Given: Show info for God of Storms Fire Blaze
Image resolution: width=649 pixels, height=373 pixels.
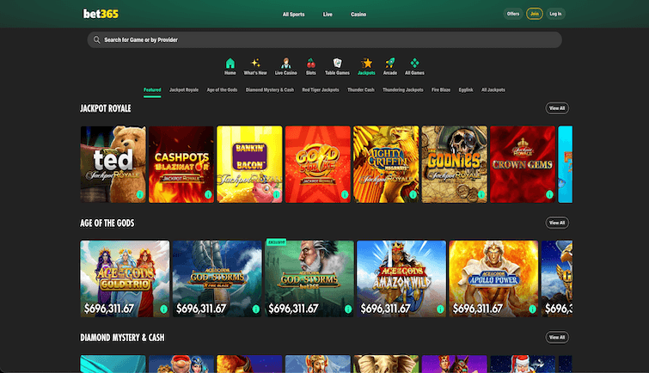Looking at the screenshot, I should pos(256,309).
